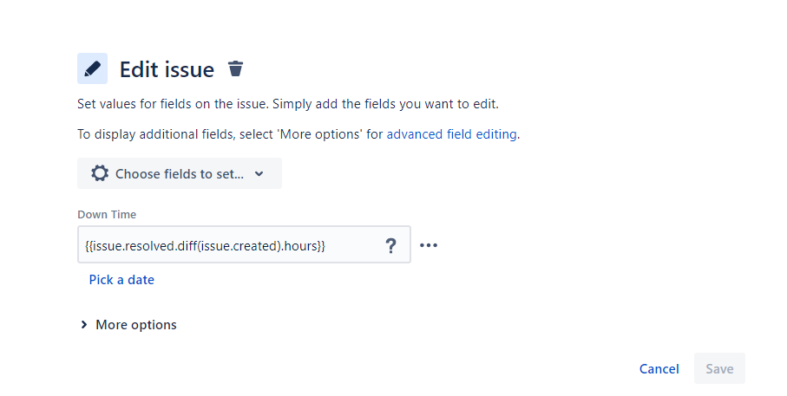
Task: Open the advanced field editing link
Action: click(x=451, y=134)
